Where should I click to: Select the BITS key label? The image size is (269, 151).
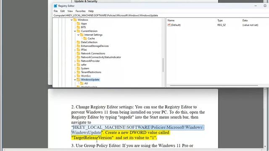coord(83,27)
